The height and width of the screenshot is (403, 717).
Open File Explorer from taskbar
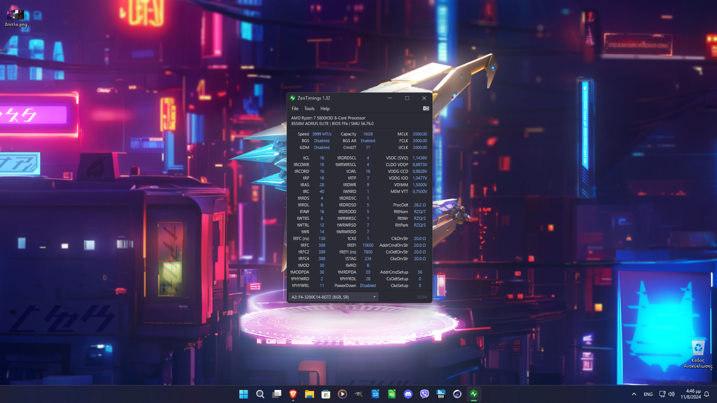coord(310,394)
